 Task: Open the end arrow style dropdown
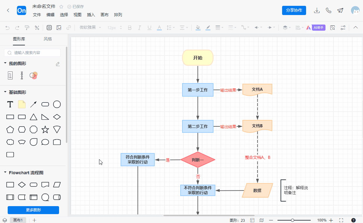(271, 28)
